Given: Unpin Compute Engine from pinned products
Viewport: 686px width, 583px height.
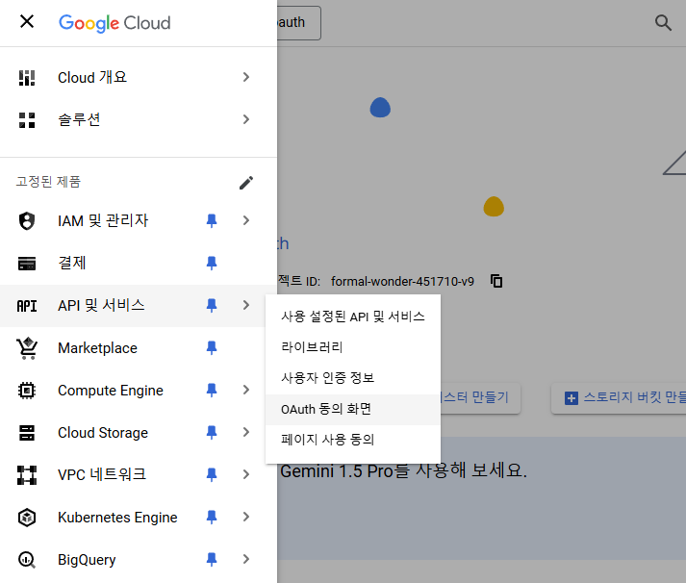Looking at the screenshot, I should coord(212,391).
